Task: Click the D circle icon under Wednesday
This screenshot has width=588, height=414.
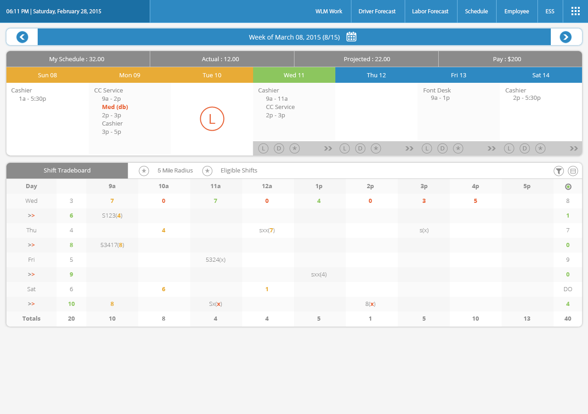Action: (279, 148)
